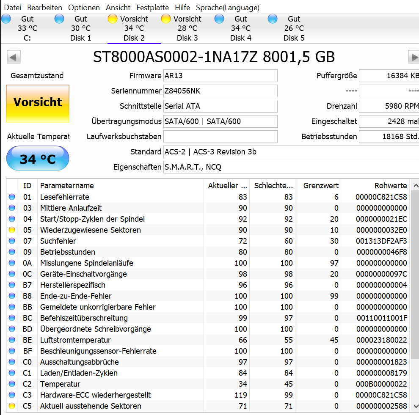Click the Eingeschaltet count value 2428

click(x=389, y=121)
